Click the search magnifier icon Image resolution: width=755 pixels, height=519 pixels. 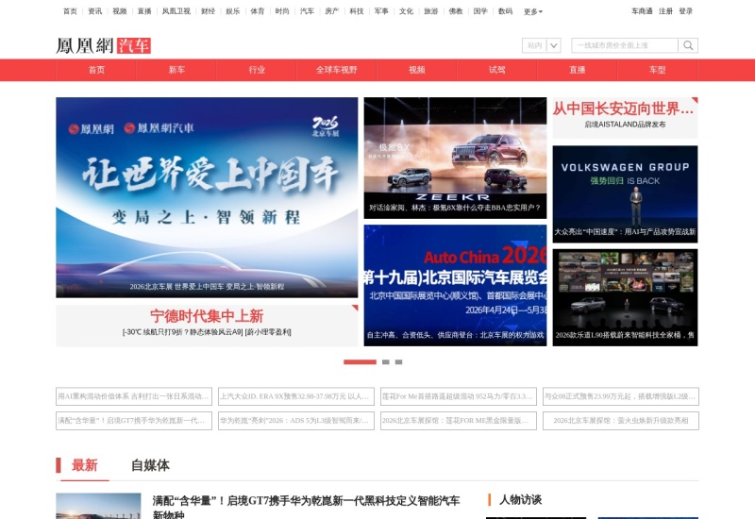[x=688, y=45]
